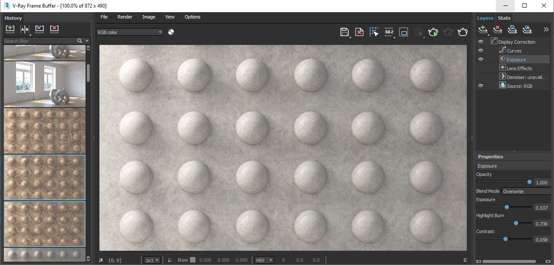
Task: Open the A/B compare tool
Action: pyautogui.click(x=25, y=29)
